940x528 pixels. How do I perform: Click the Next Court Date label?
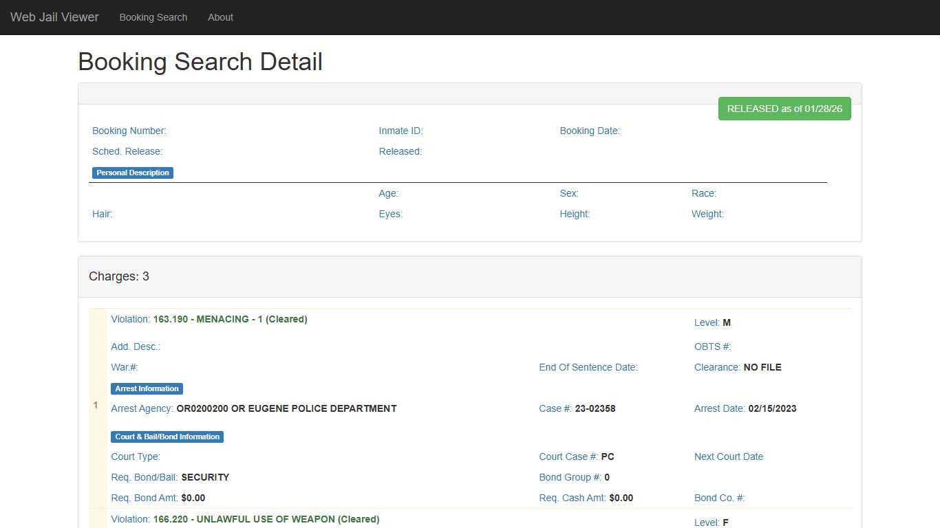pyautogui.click(x=729, y=456)
